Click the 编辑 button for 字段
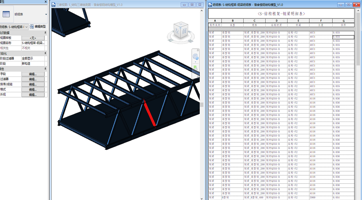 point(33,74)
